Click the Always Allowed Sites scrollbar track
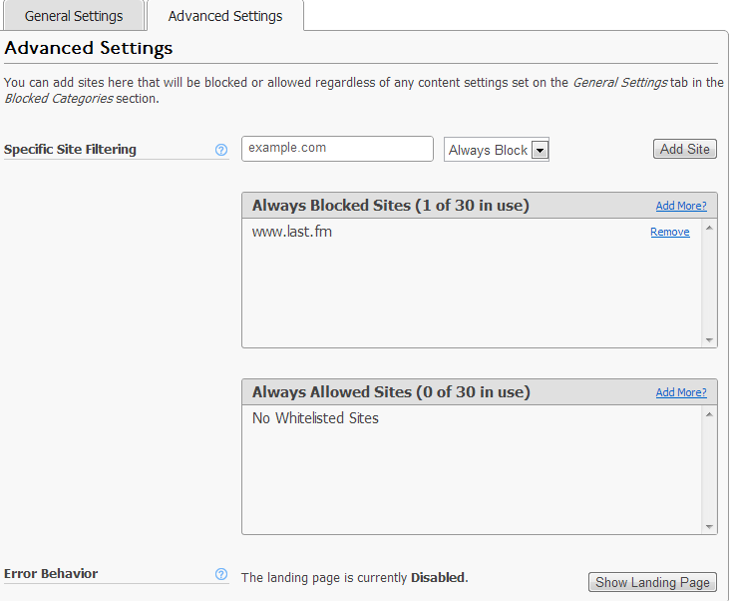730x601 pixels. [x=710, y=469]
